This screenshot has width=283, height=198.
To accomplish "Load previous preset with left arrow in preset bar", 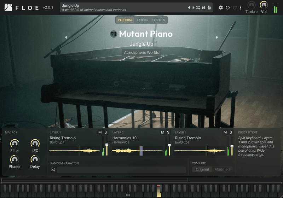I will (189, 7).
